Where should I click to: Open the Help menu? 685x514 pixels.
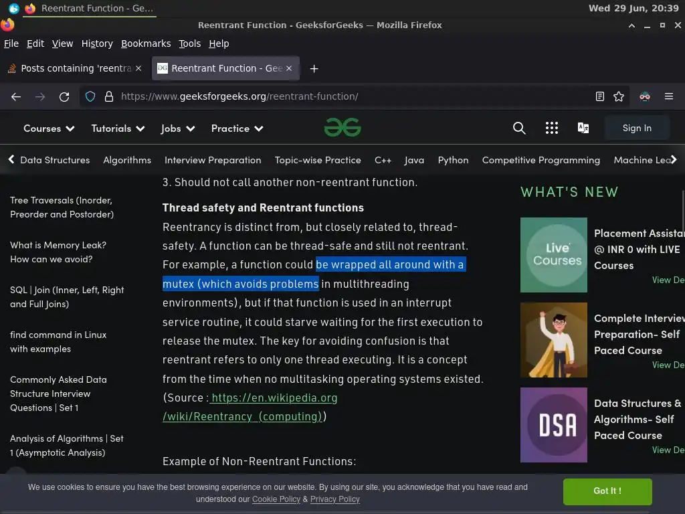219,44
